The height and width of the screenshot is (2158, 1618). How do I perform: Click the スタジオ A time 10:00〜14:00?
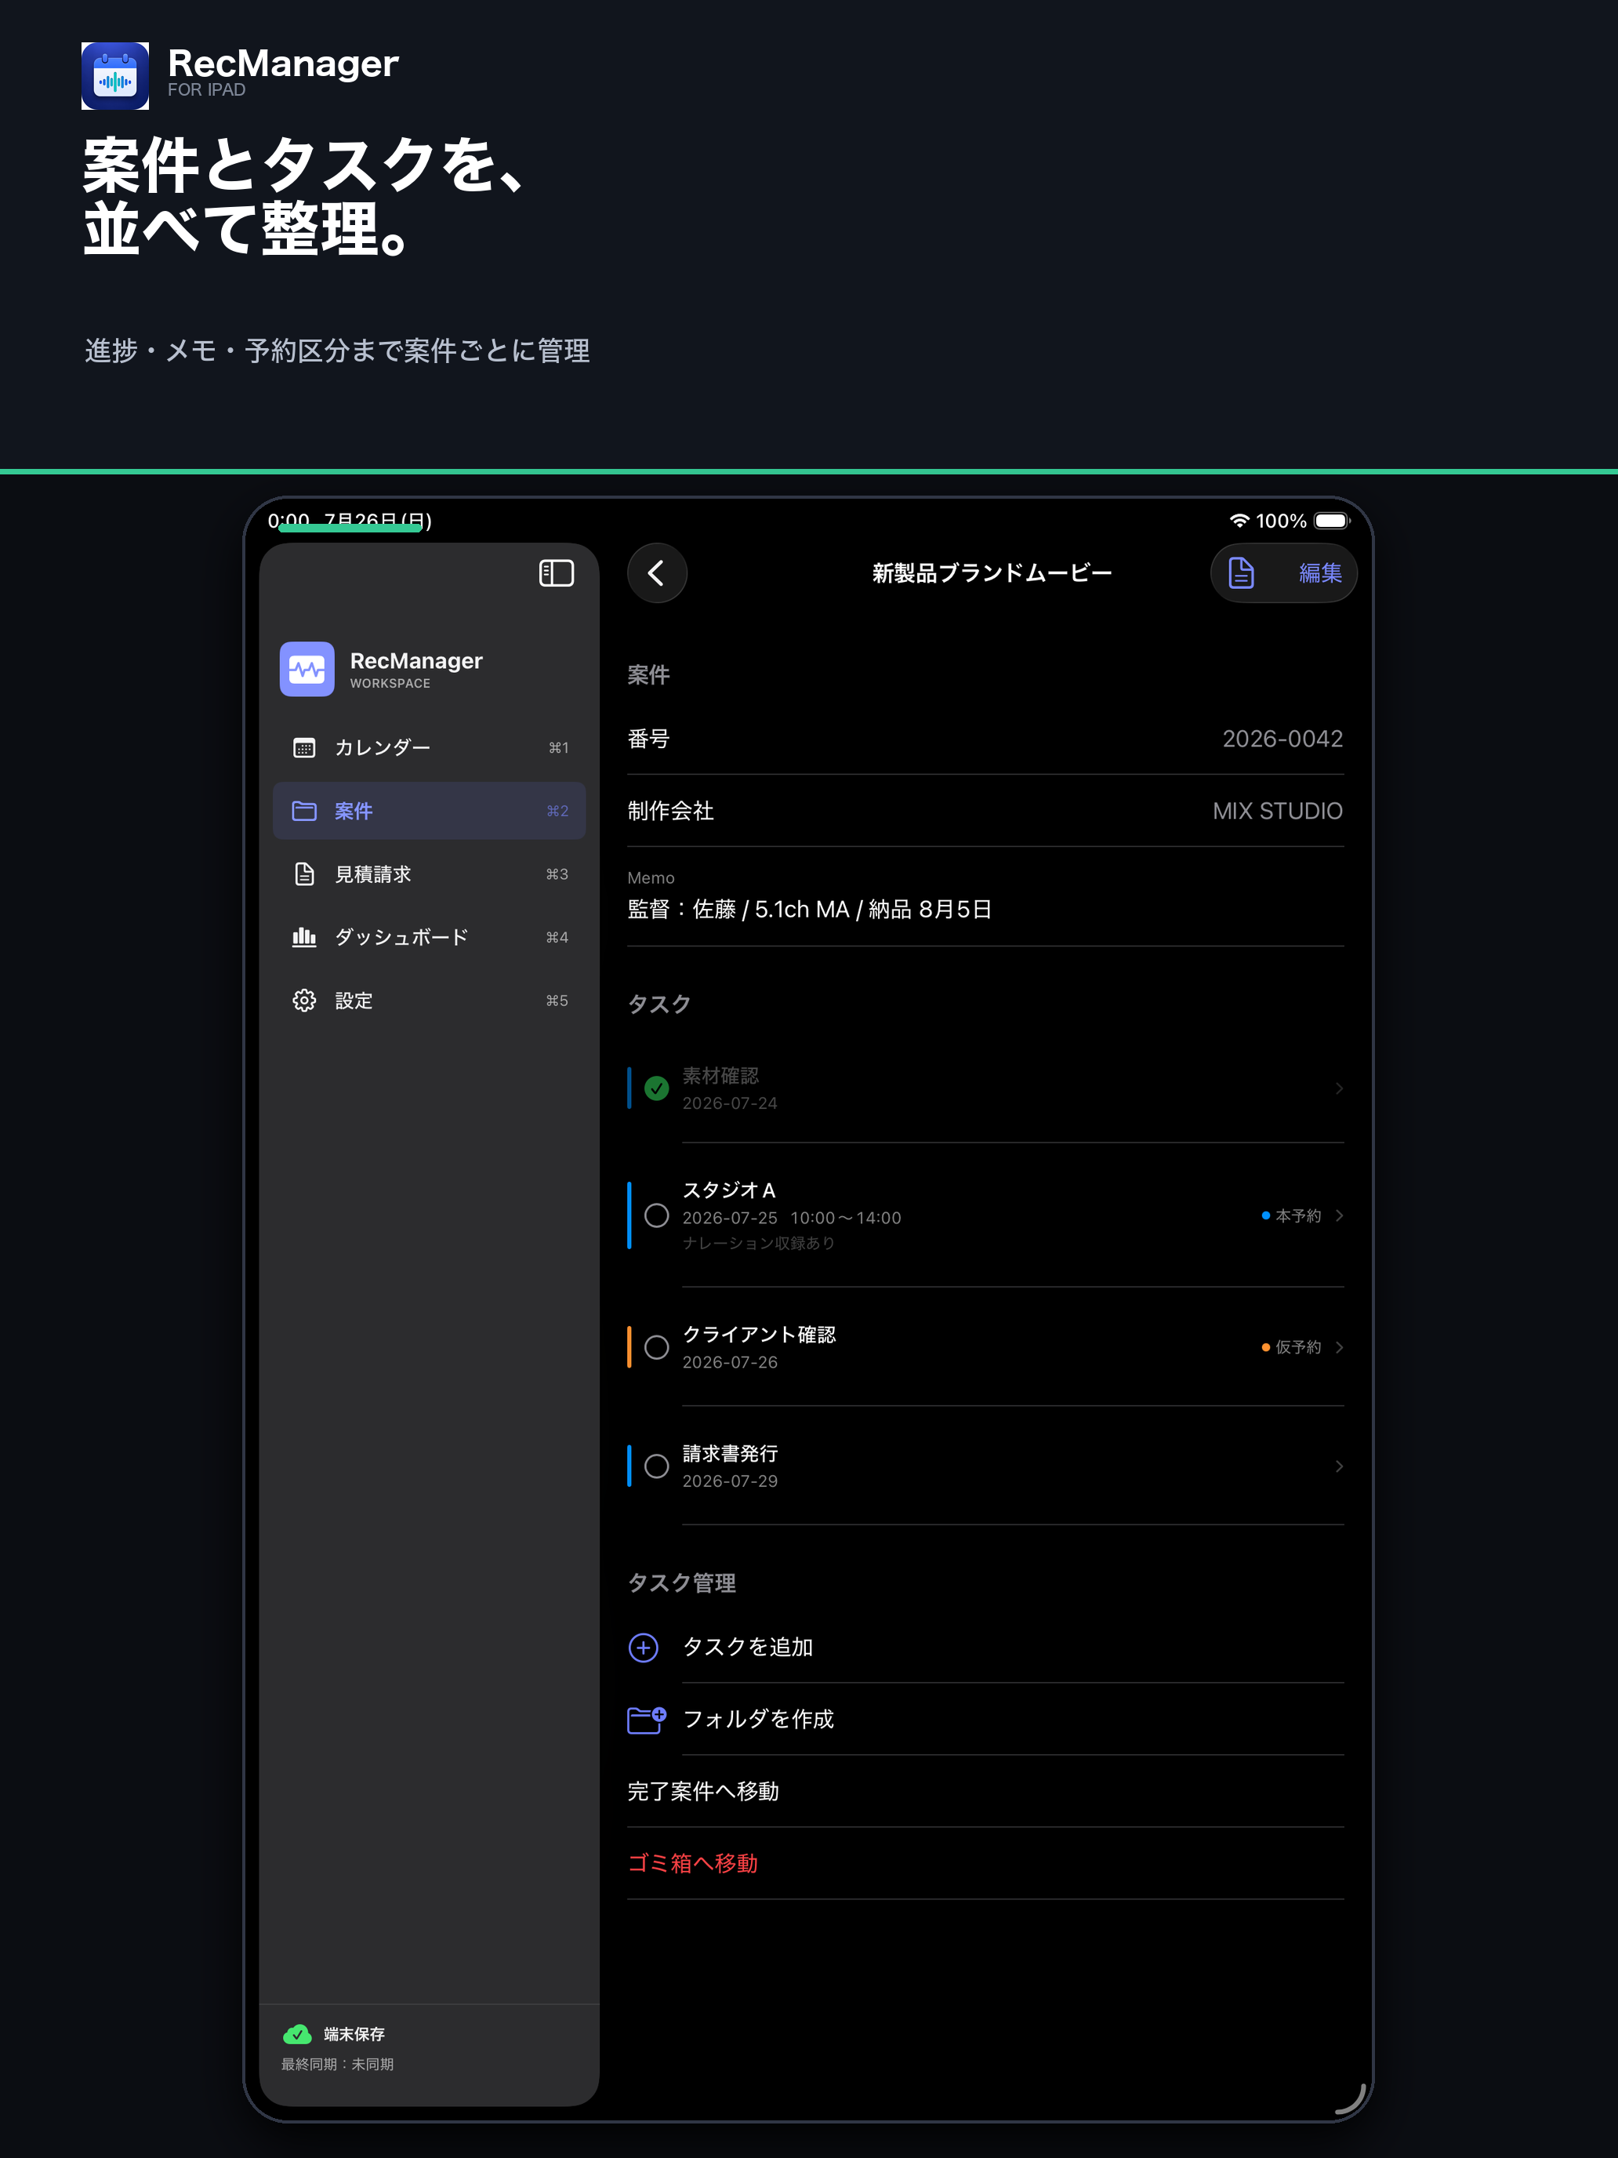(846, 1218)
